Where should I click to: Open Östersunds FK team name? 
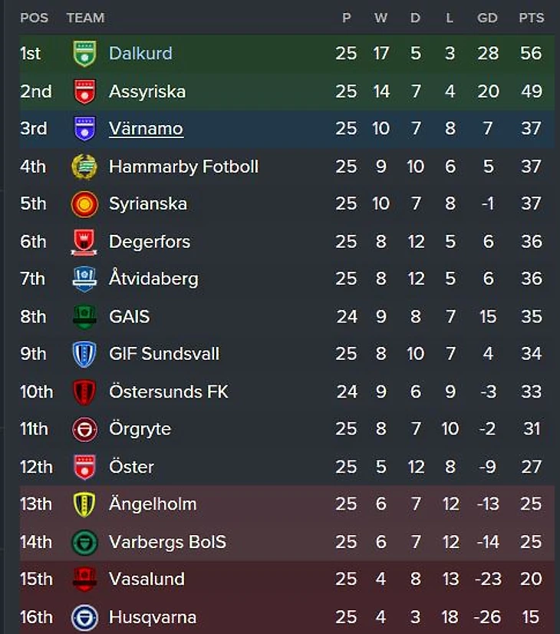(168, 392)
